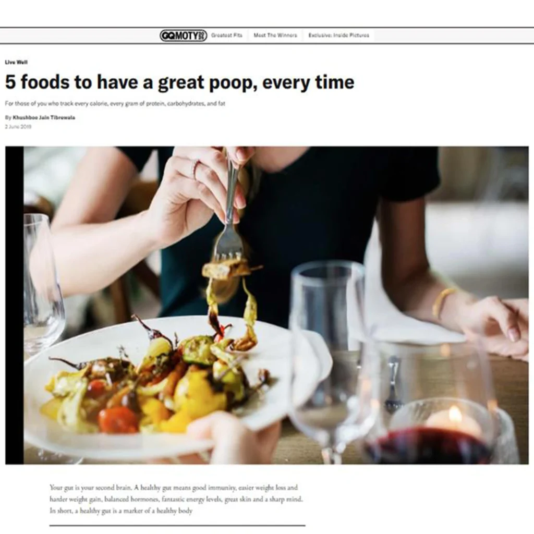This screenshot has height=534, width=534.
Task: Open the Greatest Fits nav link
Action: click(227, 35)
